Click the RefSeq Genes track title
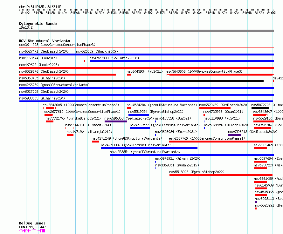 pyautogui.click(x=32, y=223)
